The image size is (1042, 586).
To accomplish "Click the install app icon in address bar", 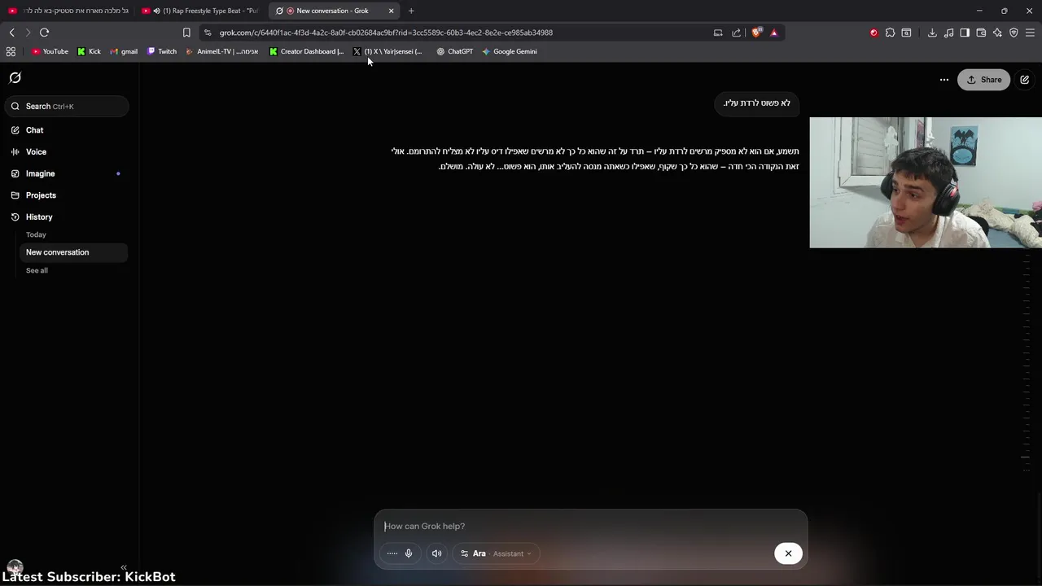I will coord(718,33).
